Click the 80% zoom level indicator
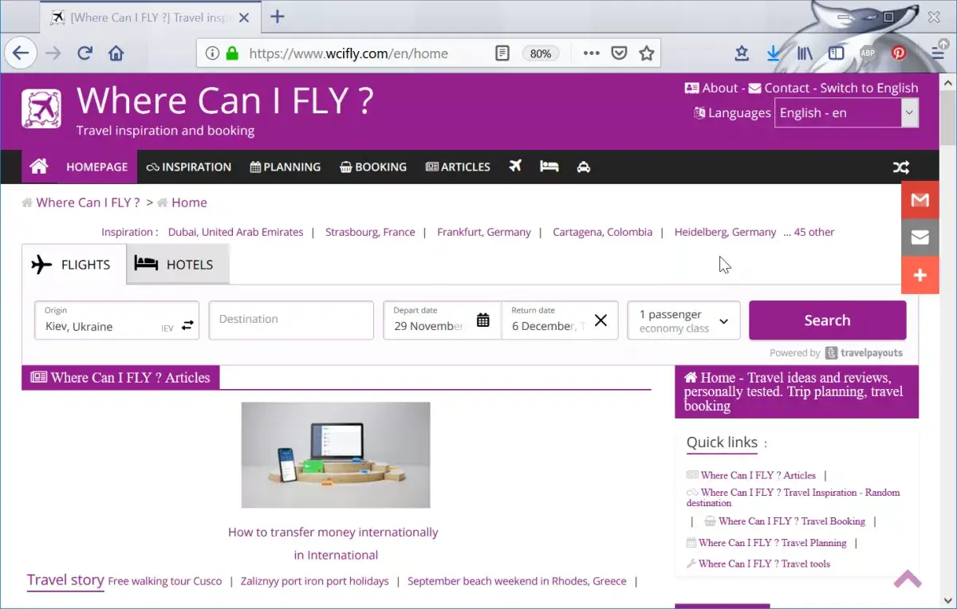This screenshot has height=609, width=957. [541, 53]
